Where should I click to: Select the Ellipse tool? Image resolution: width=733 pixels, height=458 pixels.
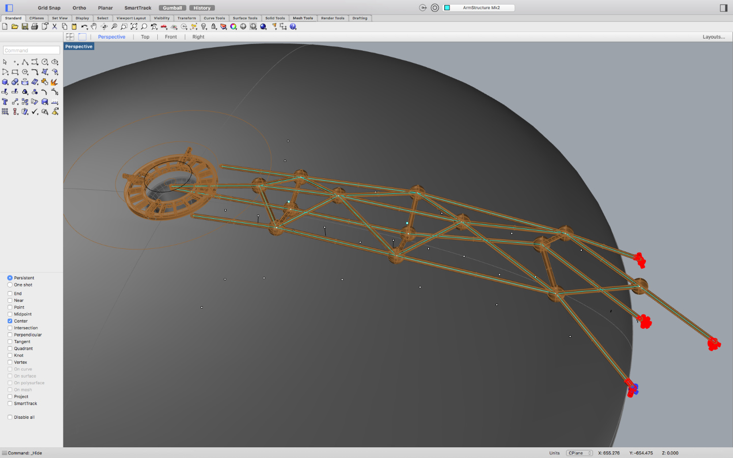pyautogui.click(x=54, y=62)
